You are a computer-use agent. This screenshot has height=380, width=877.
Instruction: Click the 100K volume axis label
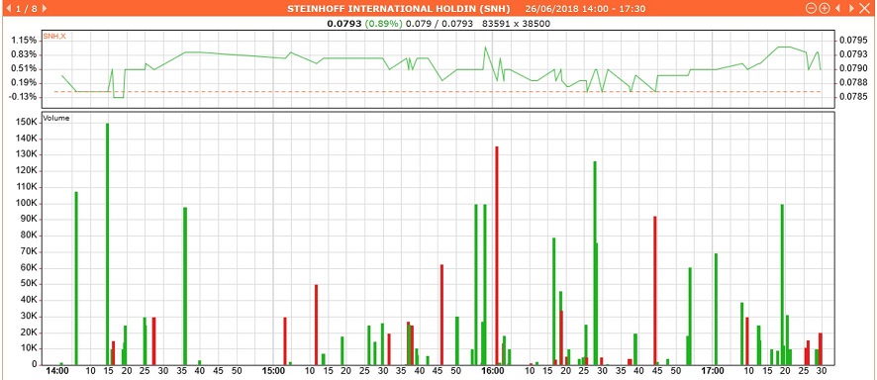pyautogui.click(x=26, y=204)
